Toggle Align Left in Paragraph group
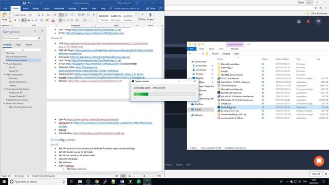The width and height of the screenshot is (329, 185). pos(61,21)
